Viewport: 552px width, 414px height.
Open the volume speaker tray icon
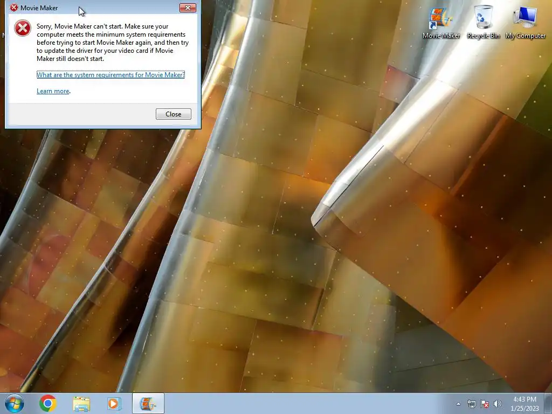[x=498, y=404]
